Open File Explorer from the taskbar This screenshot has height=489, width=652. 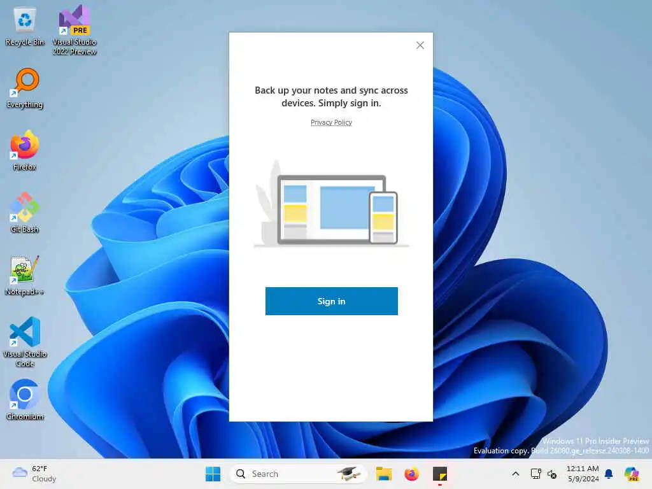(x=384, y=474)
